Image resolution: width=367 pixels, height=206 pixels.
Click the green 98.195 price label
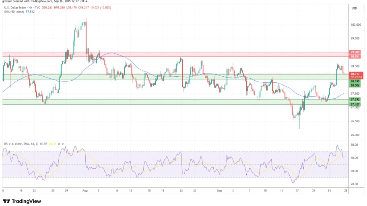[355, 81]
